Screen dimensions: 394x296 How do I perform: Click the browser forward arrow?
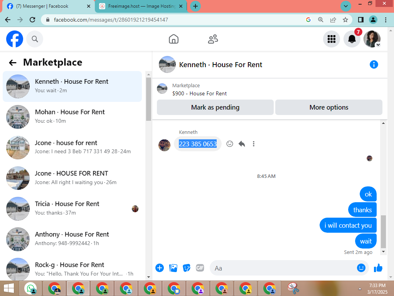point(20,20)
